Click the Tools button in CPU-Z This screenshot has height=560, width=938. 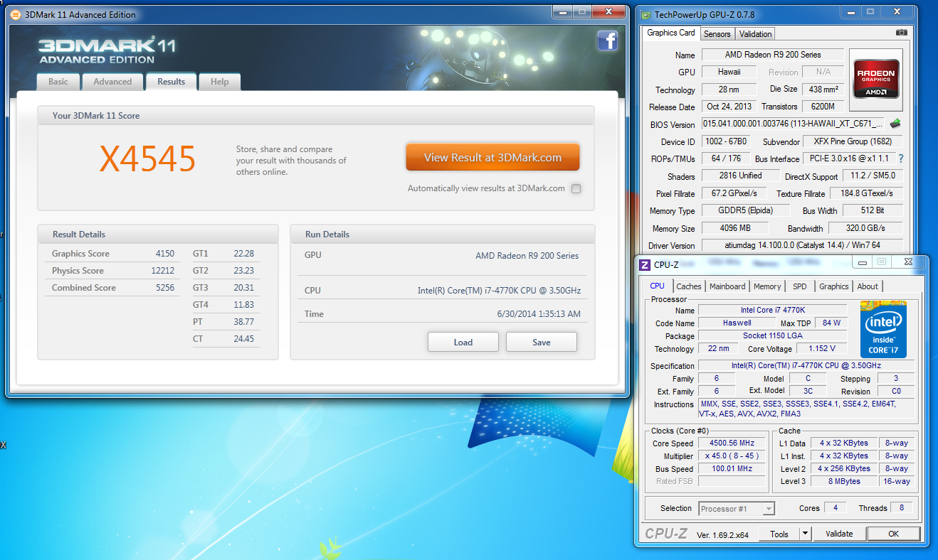[x=779, y=534]
